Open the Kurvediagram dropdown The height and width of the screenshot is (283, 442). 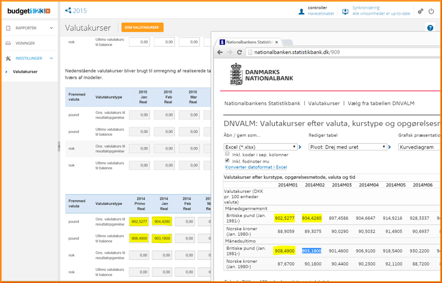coord(419,147)
